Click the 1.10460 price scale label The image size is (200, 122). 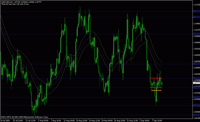(197, 24)
